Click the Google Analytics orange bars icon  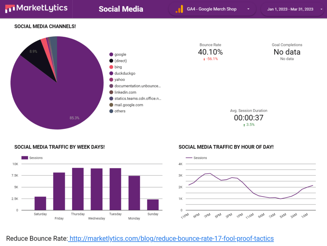179,9
